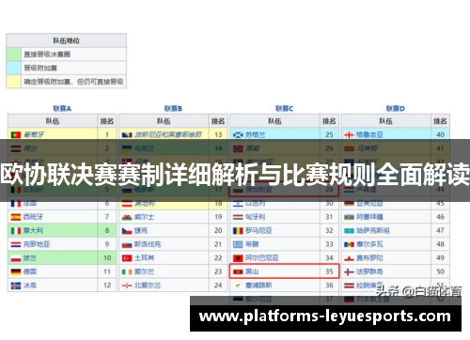The height and width of the screenshot is (340, 470).
Task: Click rank cell 47 in League D
Action: (x=440, y=231)
